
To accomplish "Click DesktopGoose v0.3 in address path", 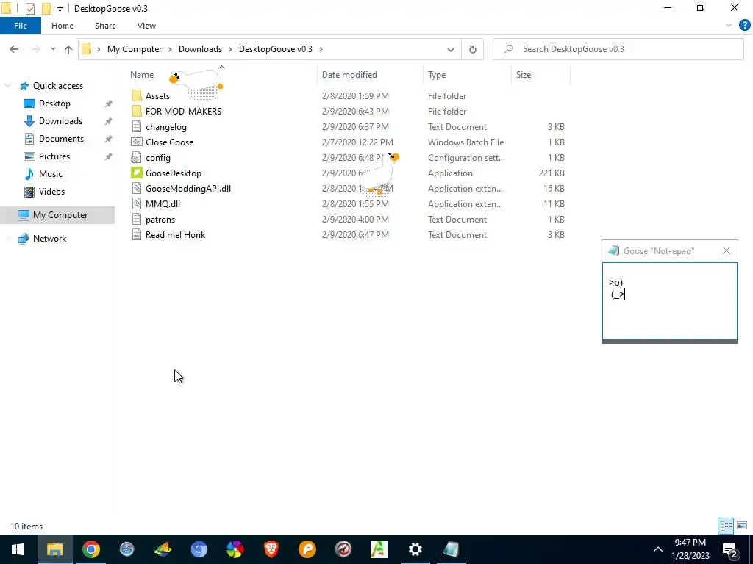I will (x=276, y=49).
